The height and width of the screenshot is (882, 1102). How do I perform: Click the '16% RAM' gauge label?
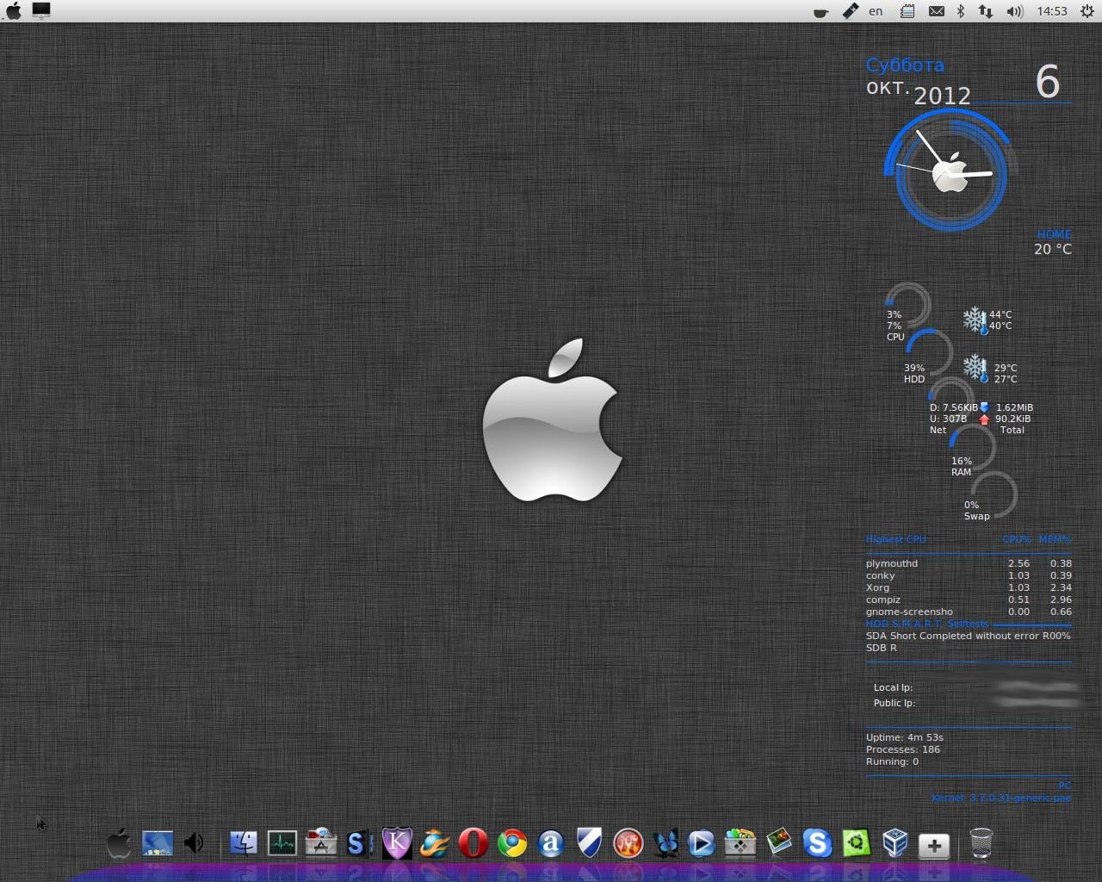962,467
